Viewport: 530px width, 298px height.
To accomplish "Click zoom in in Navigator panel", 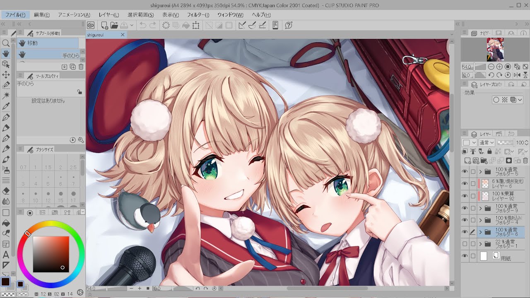I will (499, 67).
